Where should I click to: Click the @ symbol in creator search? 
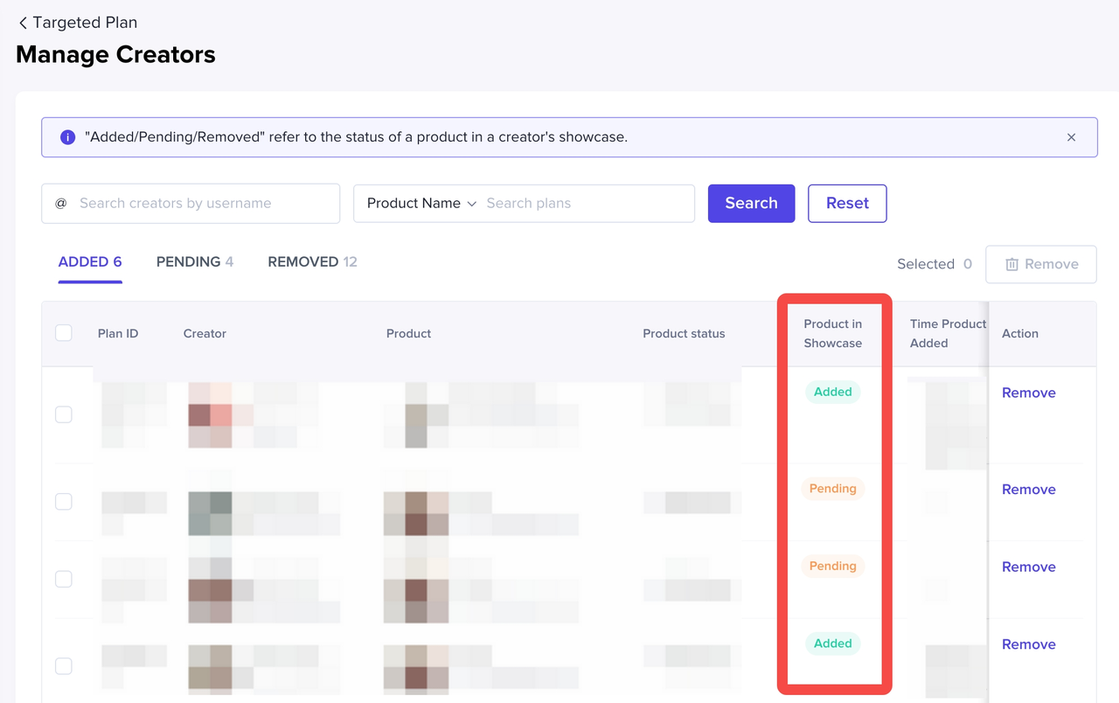pyautogui.click(x=61, y=204)
